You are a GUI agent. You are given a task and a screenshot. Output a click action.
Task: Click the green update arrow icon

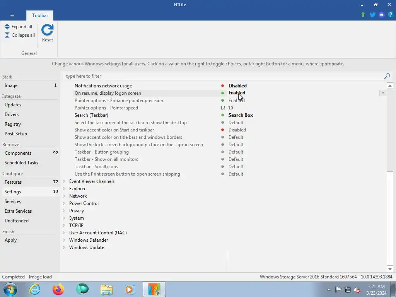363,15
